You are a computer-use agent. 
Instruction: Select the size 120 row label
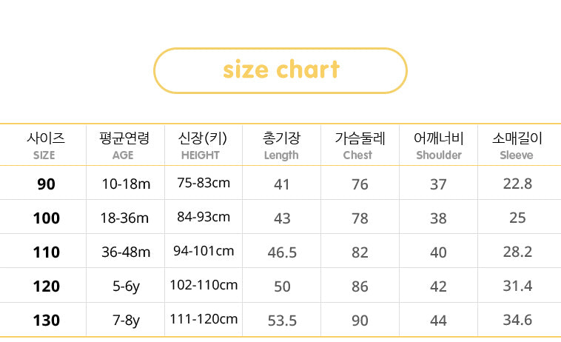tap(46, 286)
